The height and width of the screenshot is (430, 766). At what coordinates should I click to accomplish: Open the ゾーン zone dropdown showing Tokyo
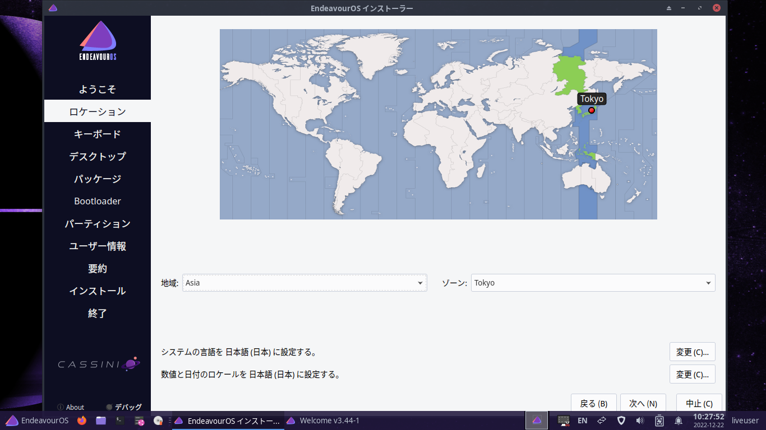click(593, 283)
